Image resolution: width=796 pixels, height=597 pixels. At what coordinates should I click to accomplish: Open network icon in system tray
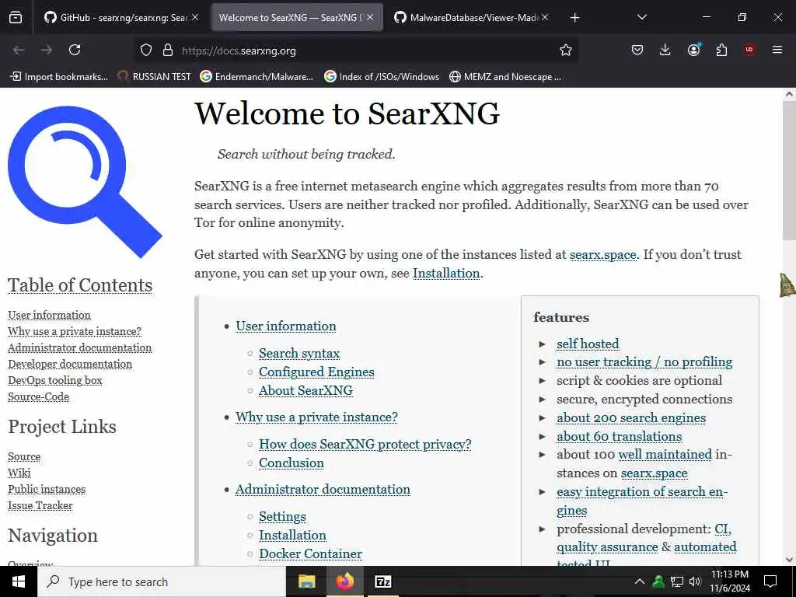pos(677,581)
